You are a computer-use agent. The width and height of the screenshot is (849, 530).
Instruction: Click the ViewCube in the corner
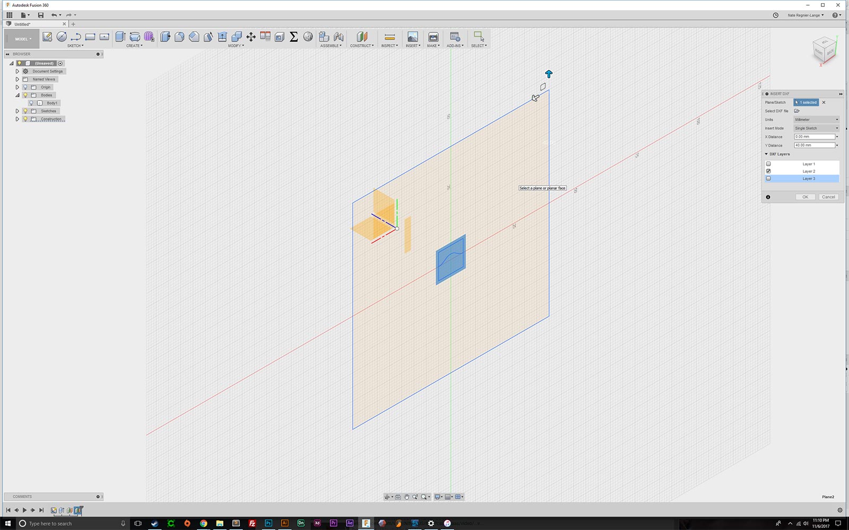[x=824, y=50]
